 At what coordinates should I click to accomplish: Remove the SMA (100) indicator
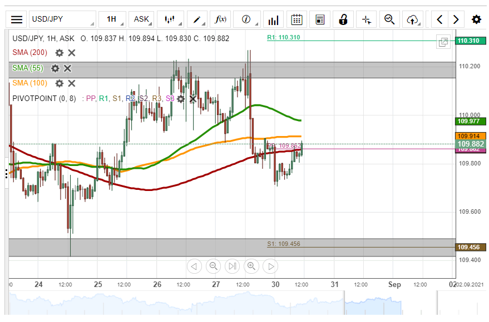(x=71, y=83)
